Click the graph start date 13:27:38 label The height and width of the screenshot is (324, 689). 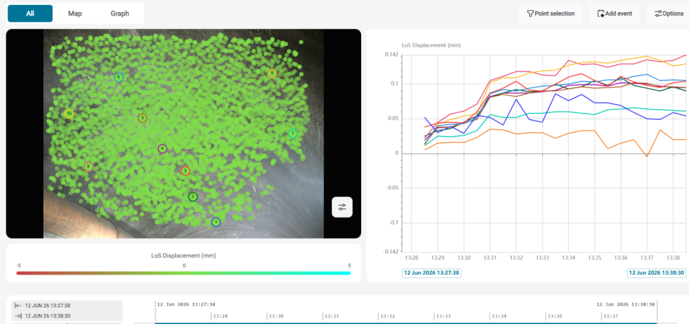point(431,272)
